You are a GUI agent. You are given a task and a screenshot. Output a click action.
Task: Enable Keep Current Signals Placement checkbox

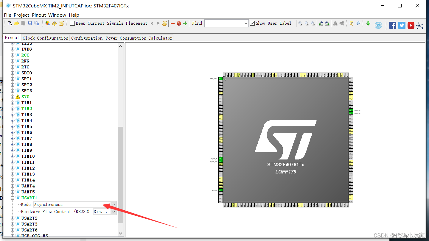point(72,23)
